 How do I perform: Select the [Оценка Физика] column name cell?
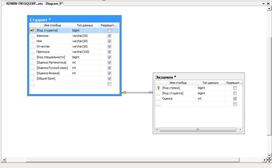(53, 73)
